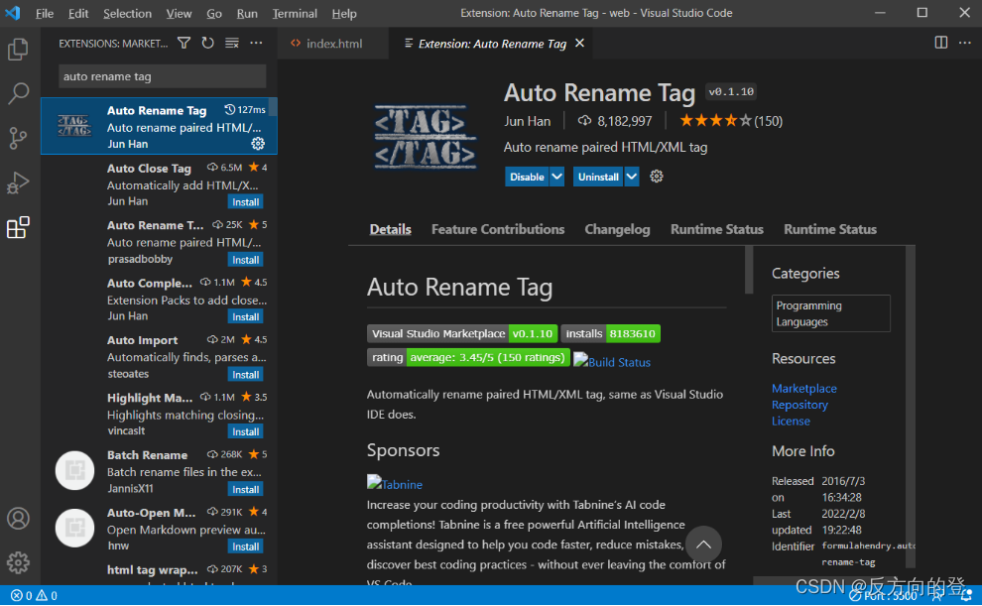The width and height of the screenshot is (982, 606).
Task: Open the first Runtime Status tab
Action: [716, 229]
